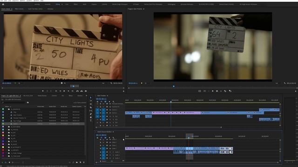Toggle Snap in the Main Timeline panel
The height and width of the screenshot is (167, 298).
point(102,102)
